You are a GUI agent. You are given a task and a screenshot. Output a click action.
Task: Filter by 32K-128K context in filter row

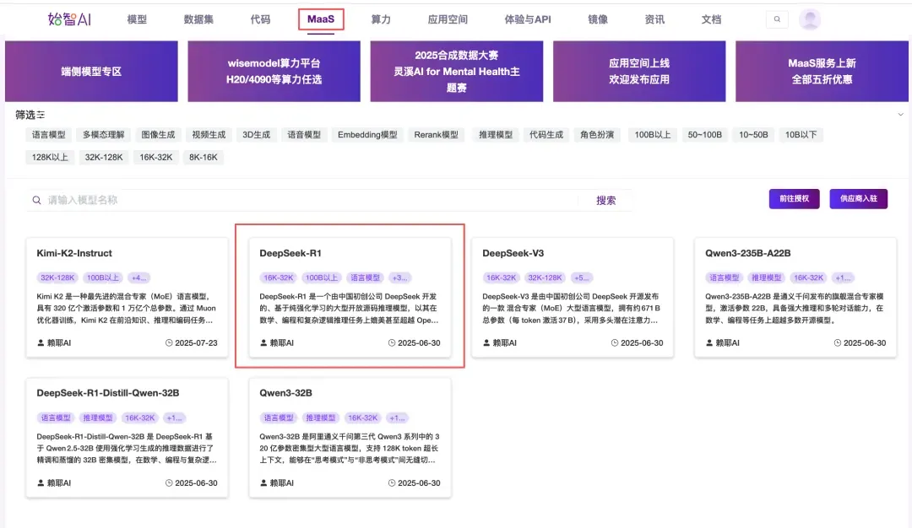coord(104,158)
